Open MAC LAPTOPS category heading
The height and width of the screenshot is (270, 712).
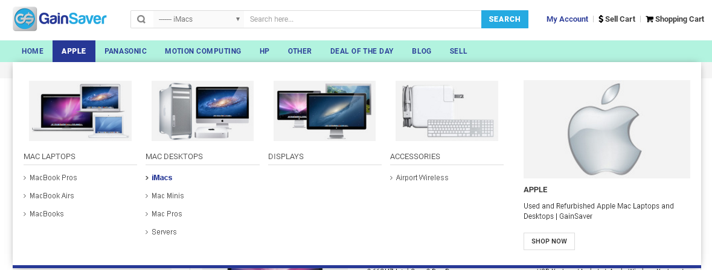tap(50, 156)
